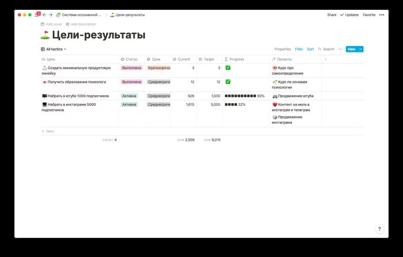
Task: Open the Система осознанной breadcrumb page
Action: point(79,15)
